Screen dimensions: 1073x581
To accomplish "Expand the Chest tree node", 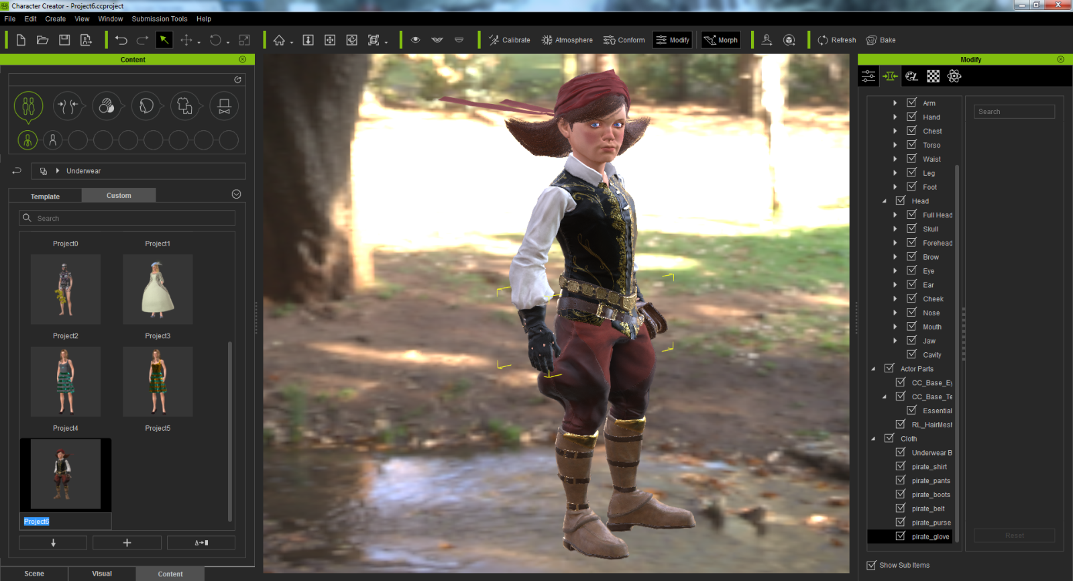I will pyautogui.click(x=895, y=131).
